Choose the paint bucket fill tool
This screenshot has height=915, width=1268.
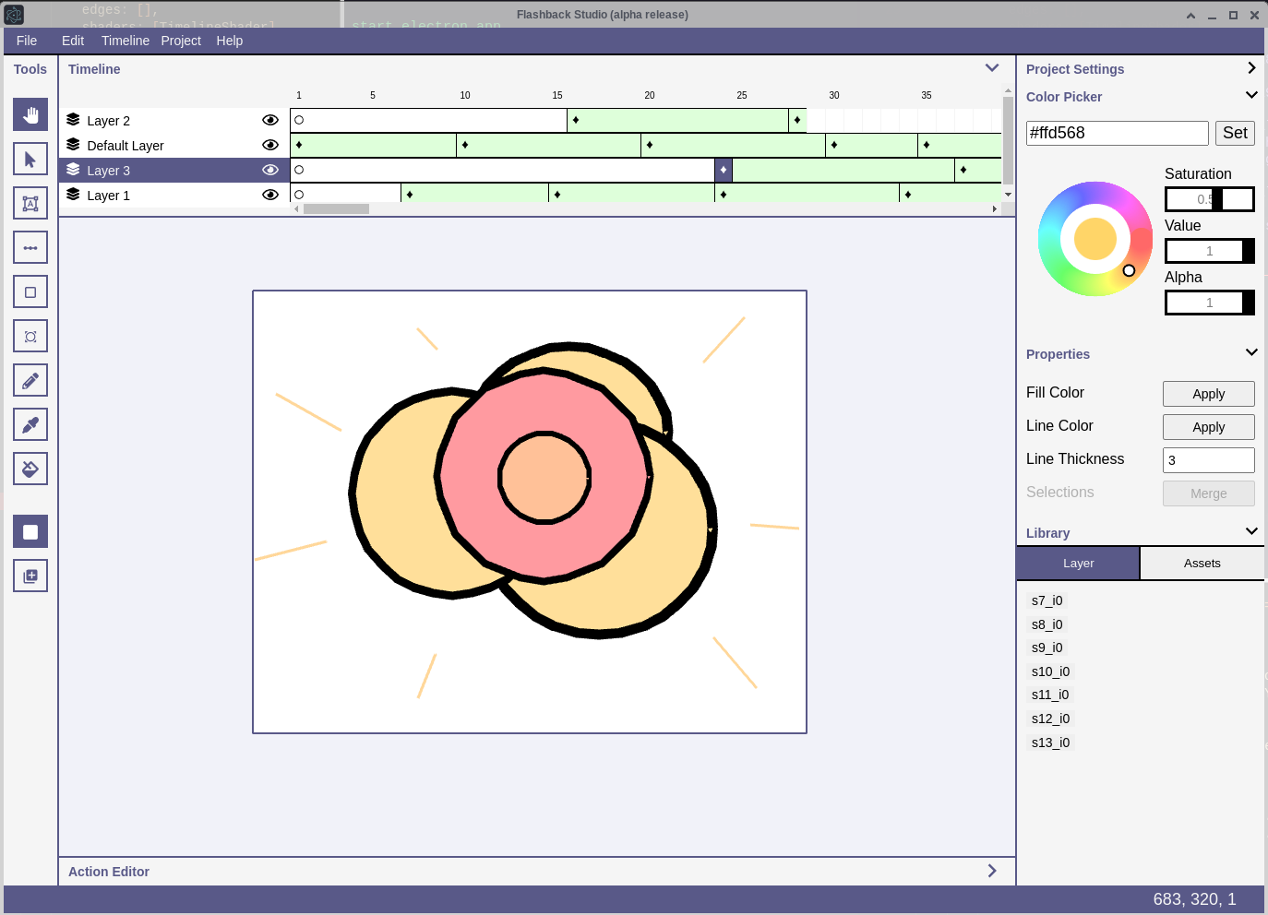click(x=30, y=469)
